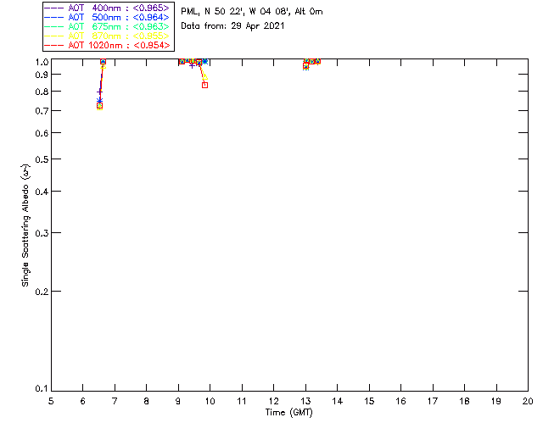The height and width of the screenshot is (434, 543).
Task: Click the y-axis tick label 1.0
Action: (42, 62)
